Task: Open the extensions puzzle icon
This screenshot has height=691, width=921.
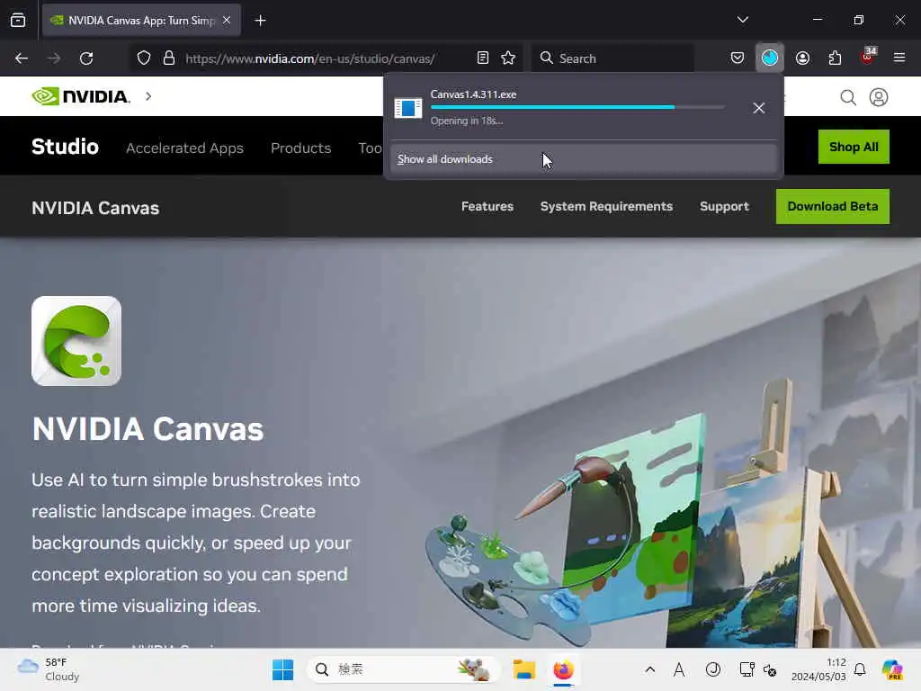Action: coord(835,58)
